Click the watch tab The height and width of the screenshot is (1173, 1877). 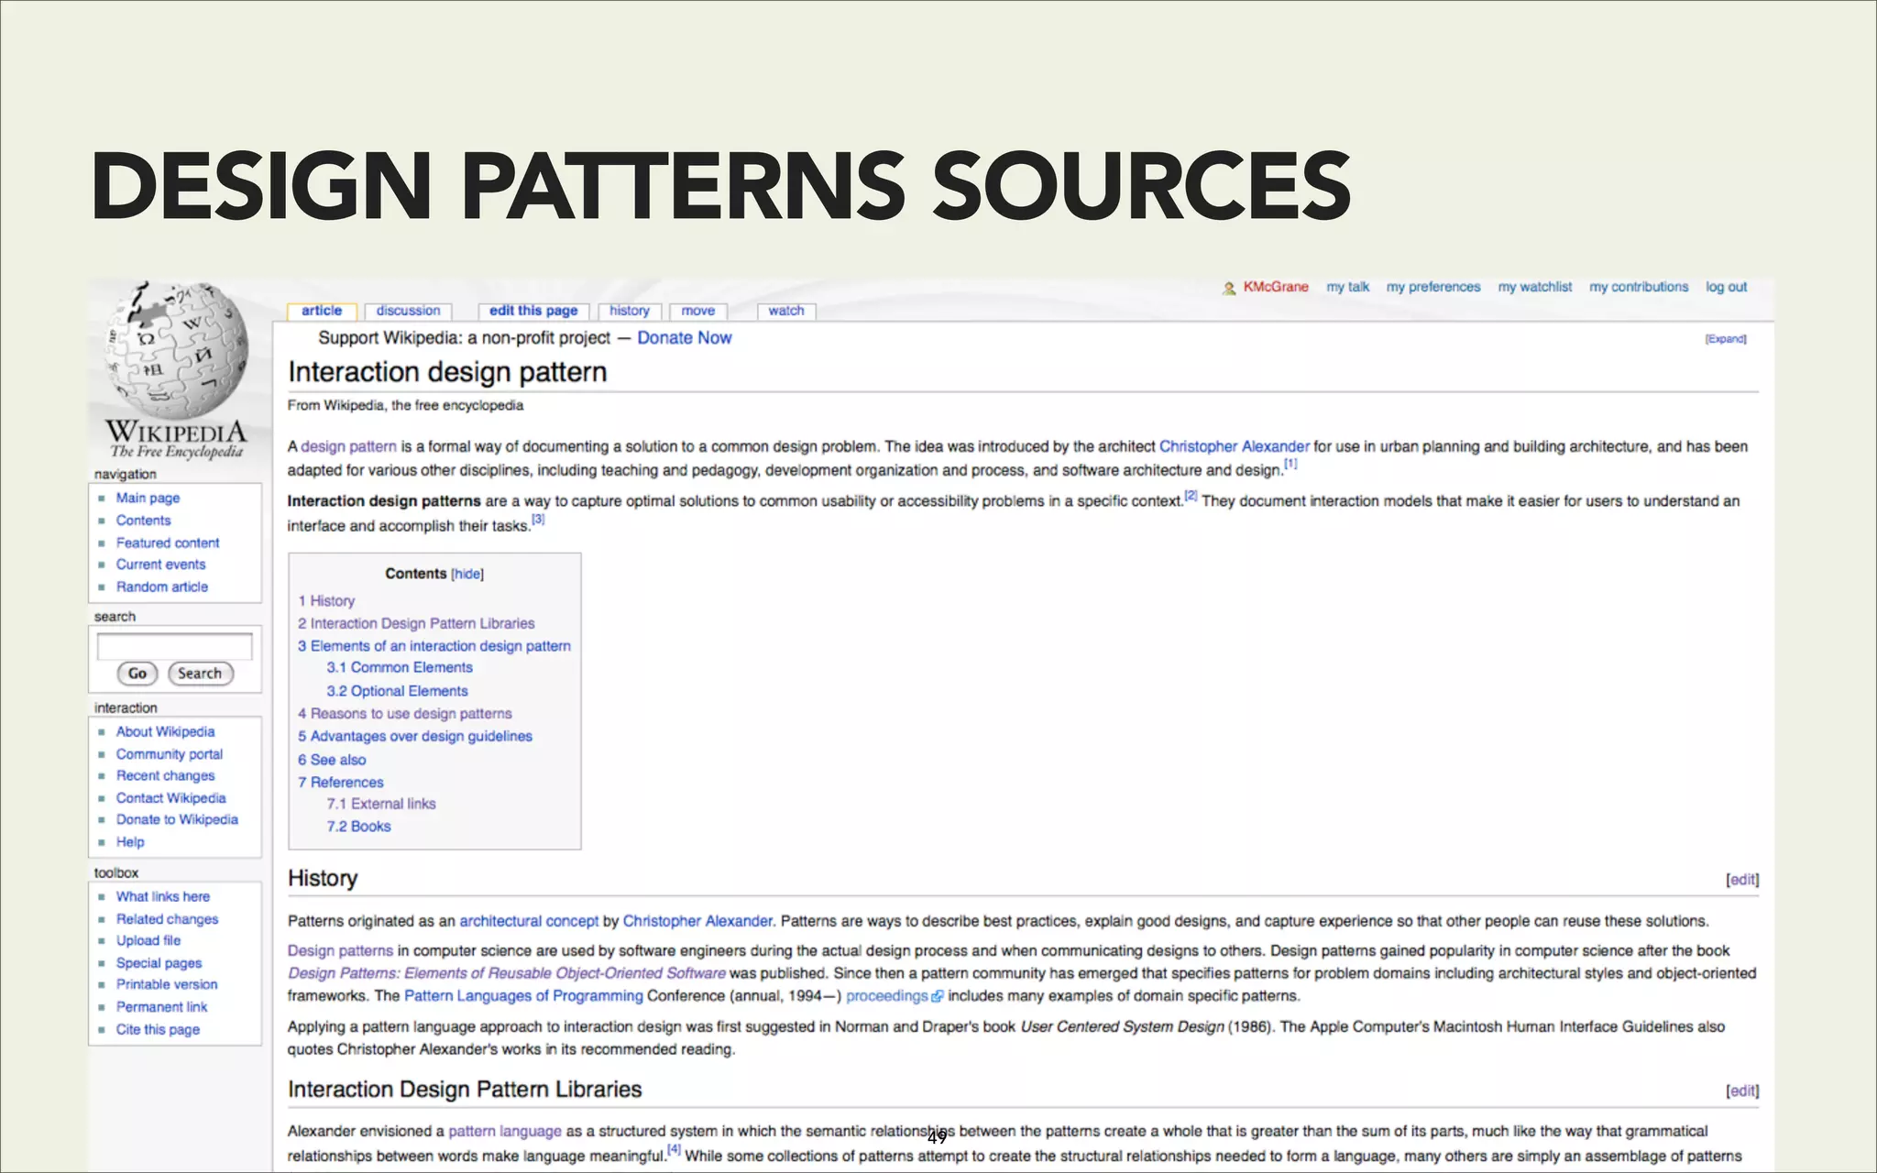click(786, 311)
